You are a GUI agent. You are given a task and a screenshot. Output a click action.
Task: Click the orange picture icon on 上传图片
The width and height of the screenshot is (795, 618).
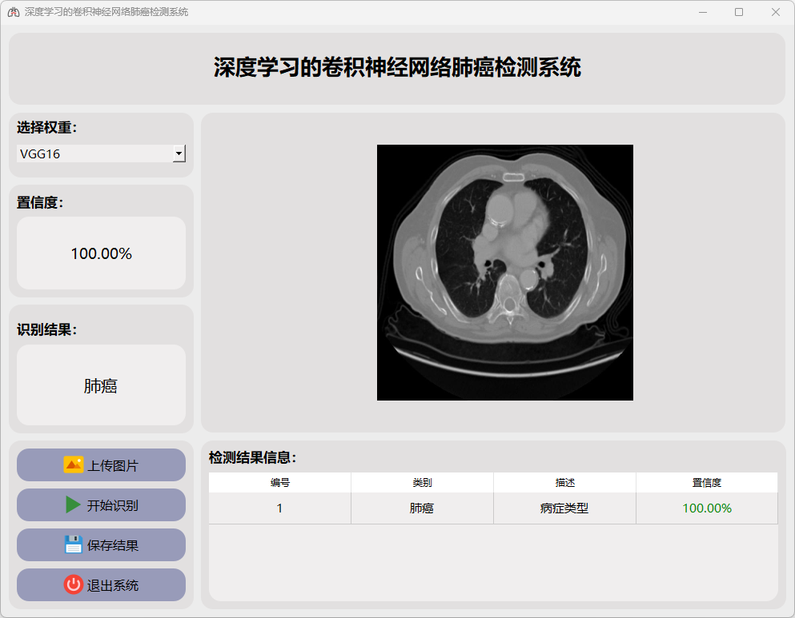[73, 464]
